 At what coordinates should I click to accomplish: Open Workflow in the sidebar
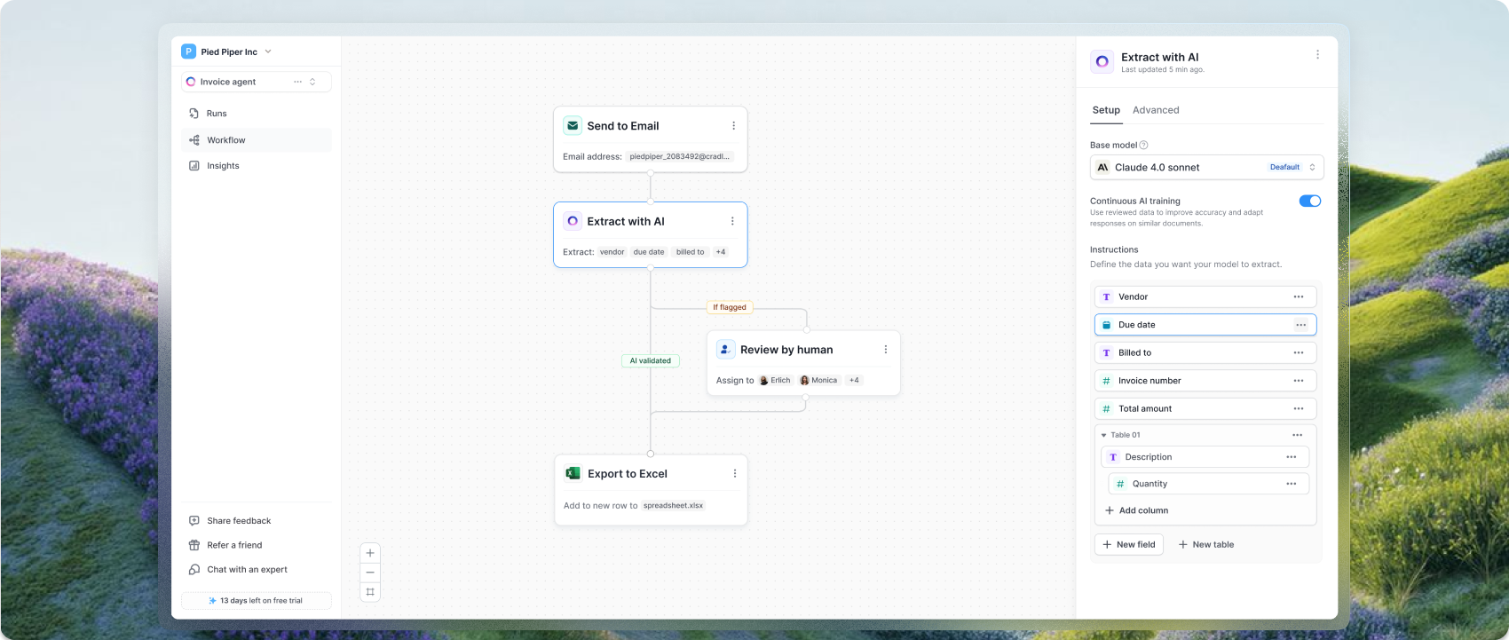pos(257,140)
